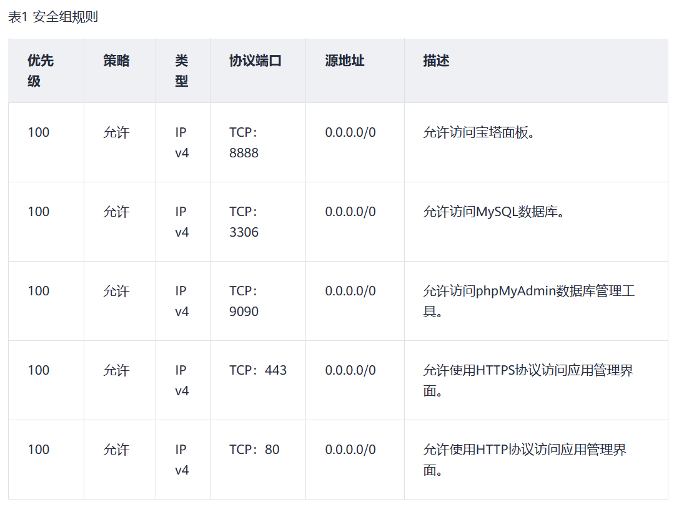Click '允许' in the TCP: 3306 row

[116, 212]
